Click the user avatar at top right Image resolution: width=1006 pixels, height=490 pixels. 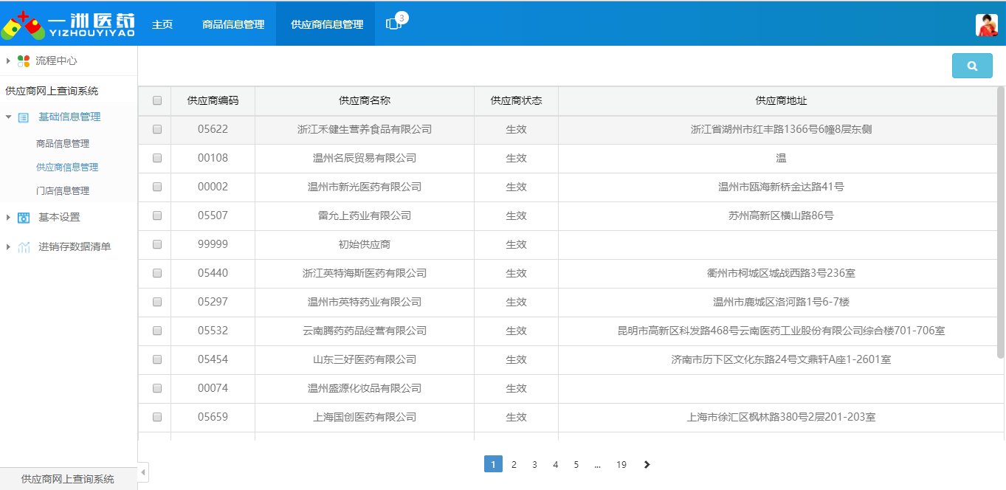(987, 23)
